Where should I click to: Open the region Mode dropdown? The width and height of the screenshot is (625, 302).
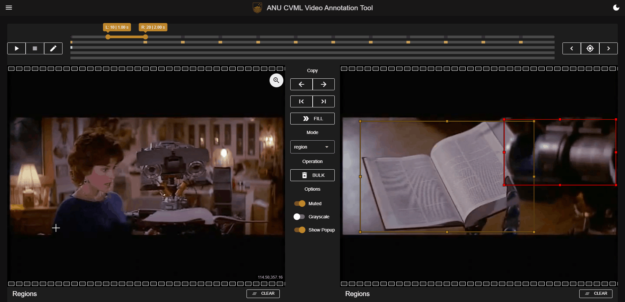coord(312,147)
